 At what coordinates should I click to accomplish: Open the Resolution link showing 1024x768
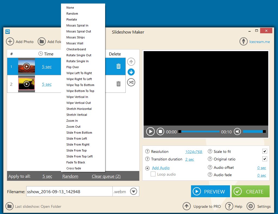pos(194,152)
